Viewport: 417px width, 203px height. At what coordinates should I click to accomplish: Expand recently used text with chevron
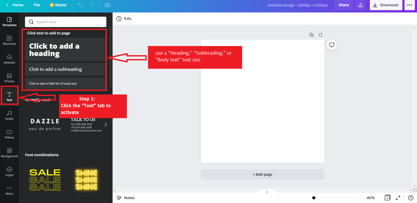(106, 125)
